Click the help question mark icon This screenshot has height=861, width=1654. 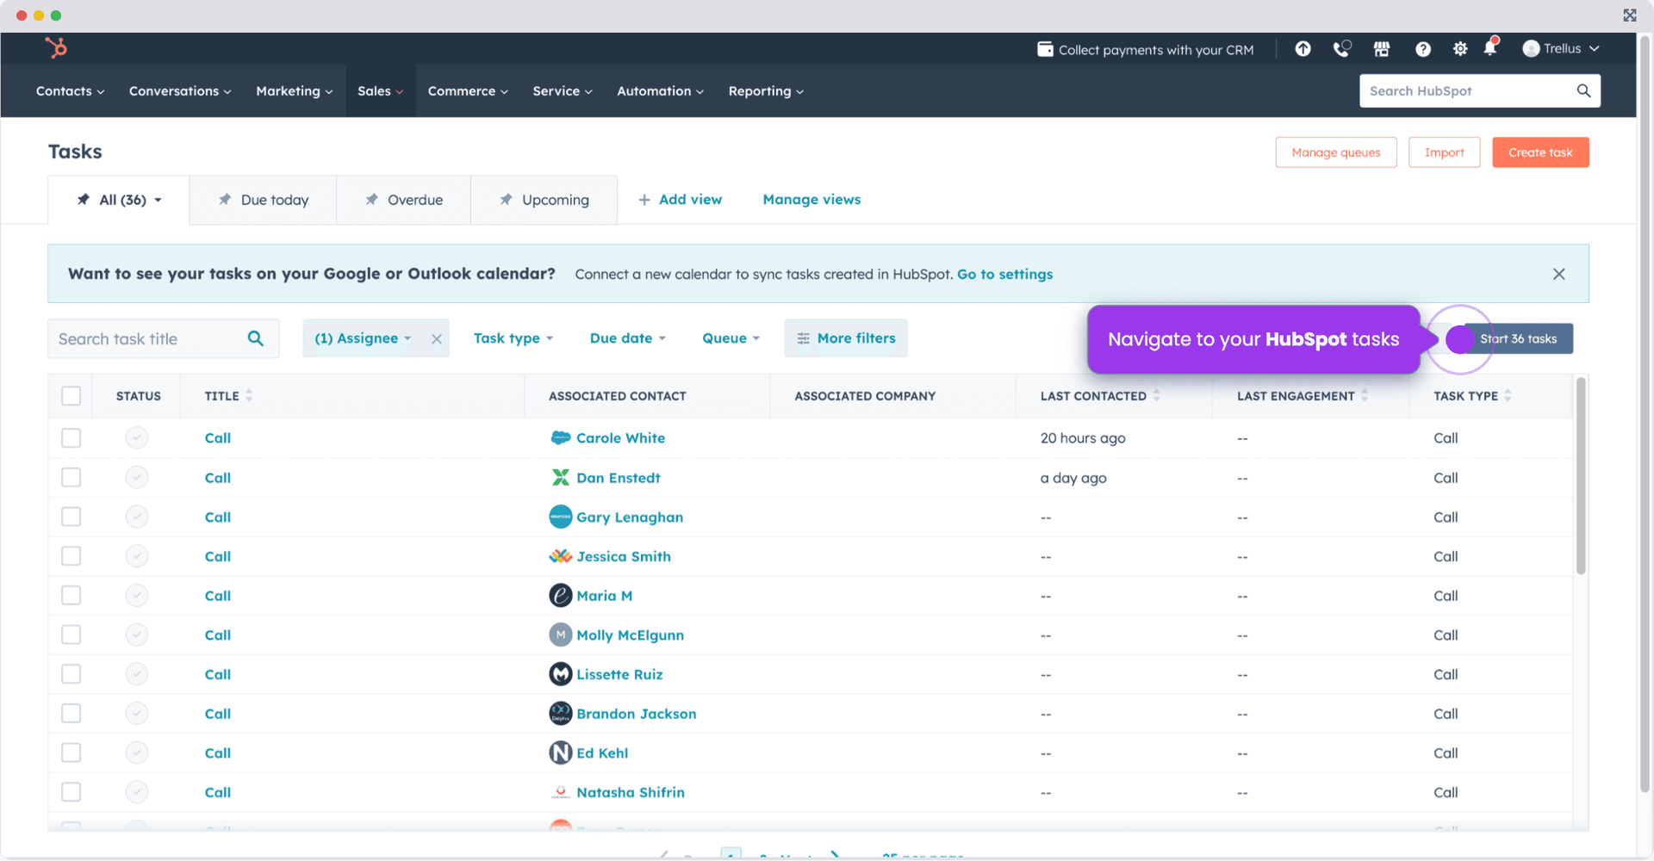point(1422,49)
